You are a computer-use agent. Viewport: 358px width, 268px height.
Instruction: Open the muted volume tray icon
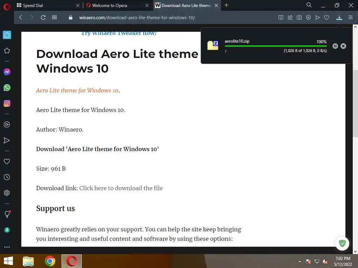[325, 261]
